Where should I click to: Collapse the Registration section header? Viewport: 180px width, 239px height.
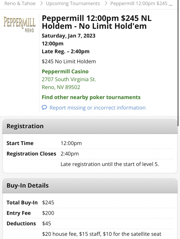90,126
